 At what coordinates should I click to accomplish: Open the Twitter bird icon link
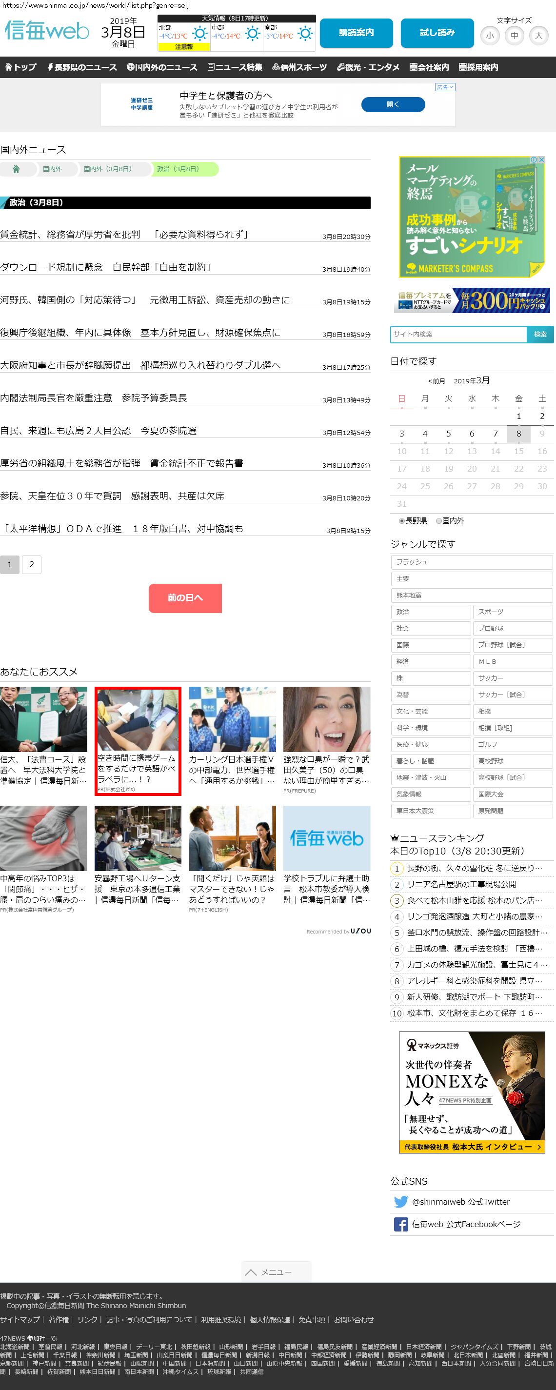400,1202
